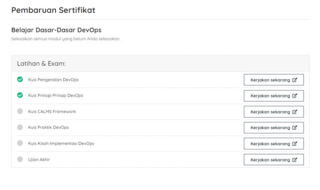
Task: Click external-link icon in Kuis Pengenalan DevOps button
Action: coord(295,80)
